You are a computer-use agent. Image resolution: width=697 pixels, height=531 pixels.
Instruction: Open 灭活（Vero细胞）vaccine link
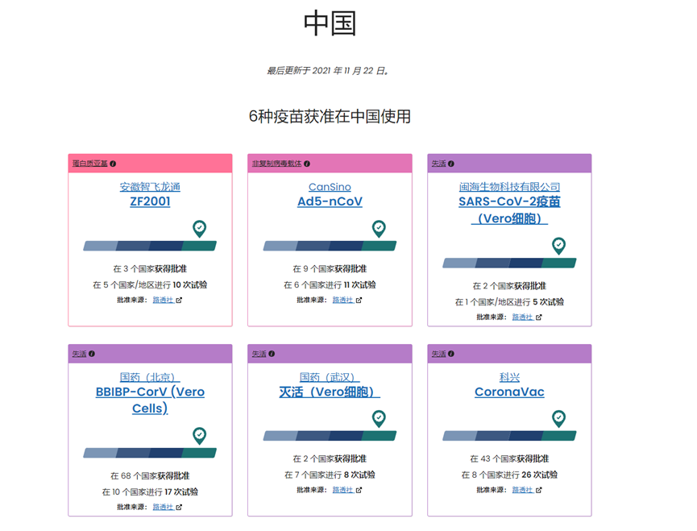click(330, 392)
